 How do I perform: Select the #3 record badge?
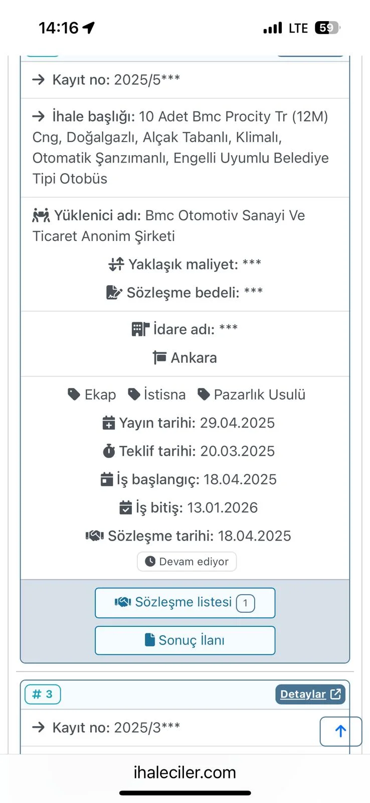[x=43, y=694]
